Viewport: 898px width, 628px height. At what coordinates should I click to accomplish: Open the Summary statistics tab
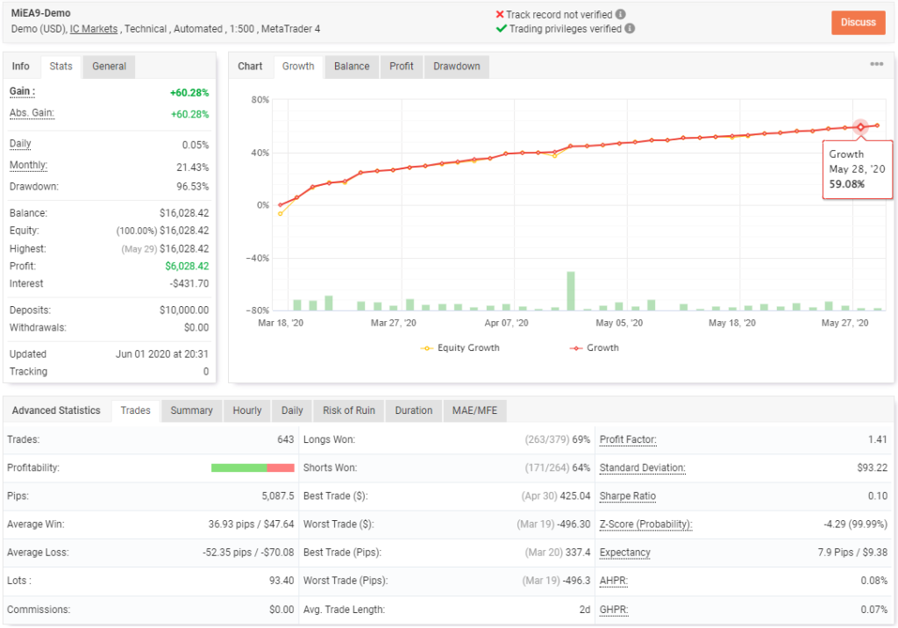tap(191, 410)
